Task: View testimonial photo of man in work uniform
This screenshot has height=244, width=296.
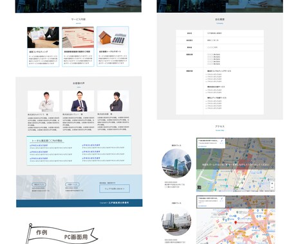Action: coord(43,101)
